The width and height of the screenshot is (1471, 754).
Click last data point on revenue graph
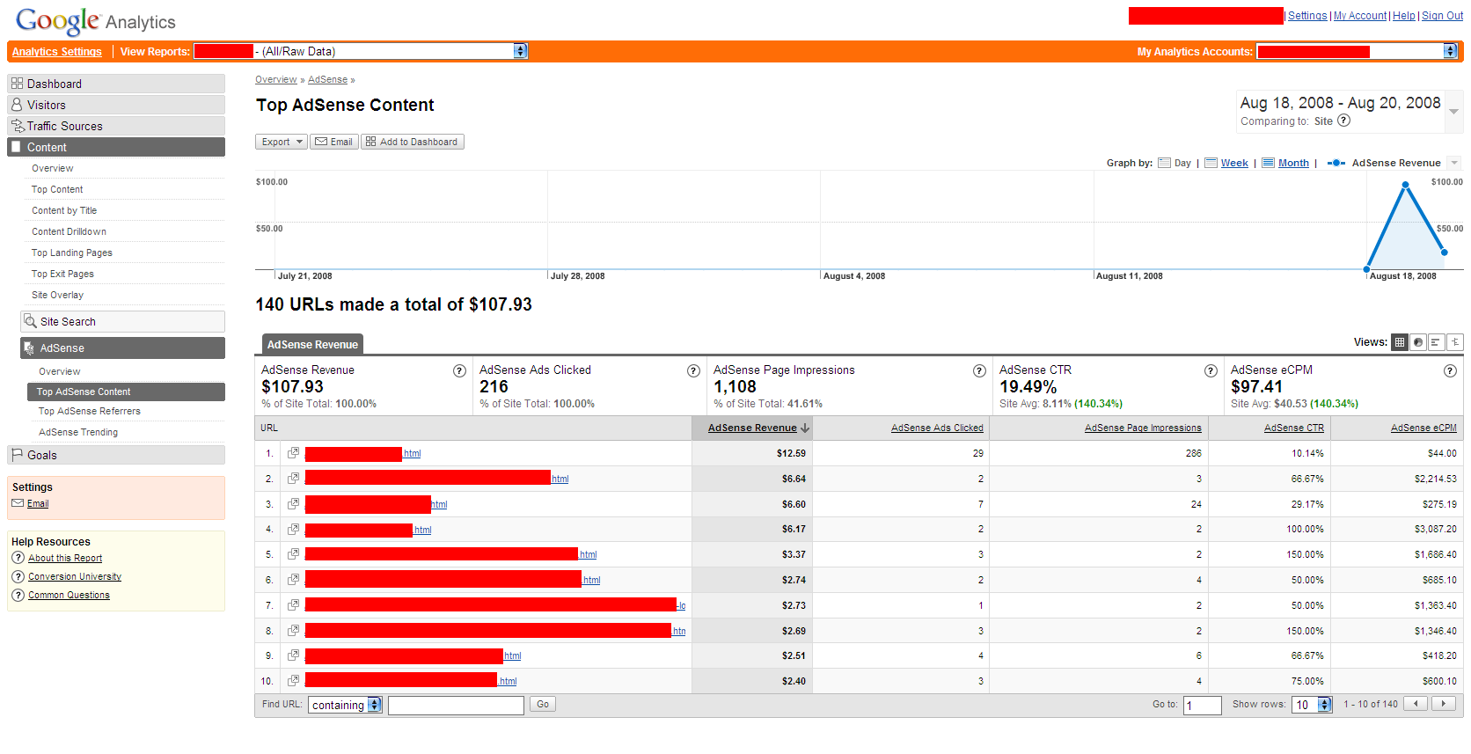1445,253
